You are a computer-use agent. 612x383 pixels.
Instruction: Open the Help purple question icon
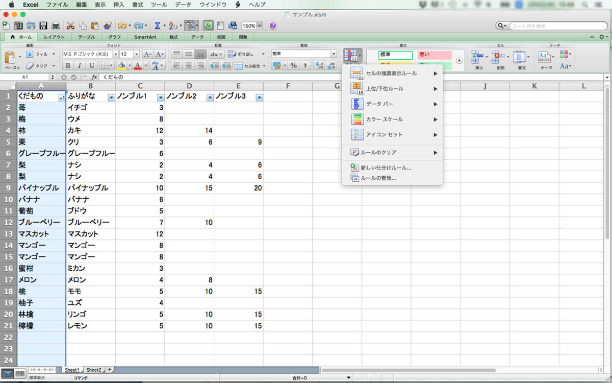pos(273,26)
